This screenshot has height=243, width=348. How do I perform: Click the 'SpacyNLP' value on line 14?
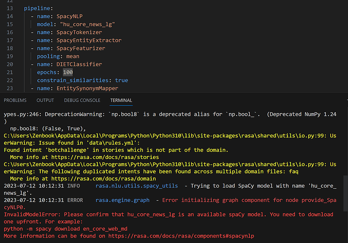click(70, 17)
